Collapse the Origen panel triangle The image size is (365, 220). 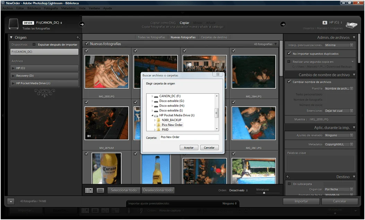click(x=11, y=37)
